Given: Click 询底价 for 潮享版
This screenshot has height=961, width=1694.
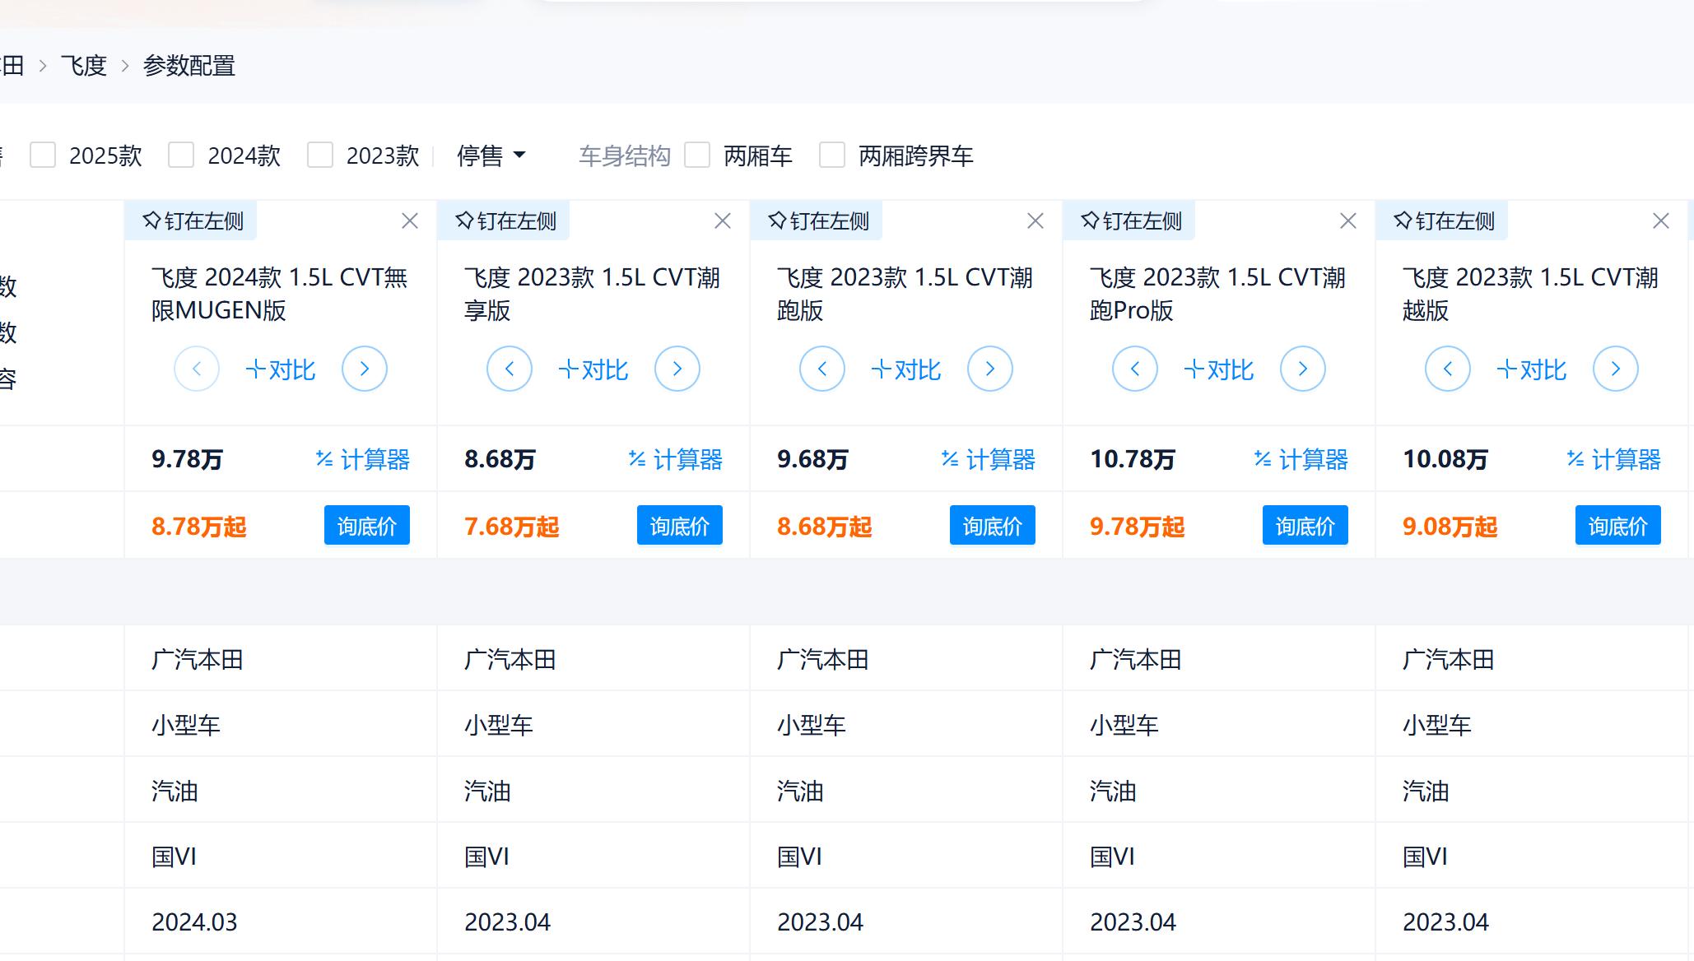Looking at the screenshot, I should point(679,525).
